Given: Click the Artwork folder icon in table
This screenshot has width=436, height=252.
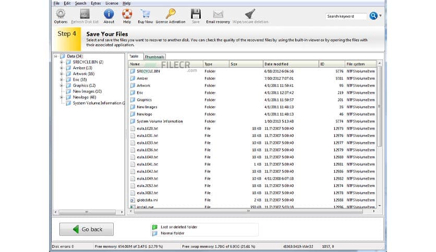Looking at the screenshot, I should (x=132, y=85).
